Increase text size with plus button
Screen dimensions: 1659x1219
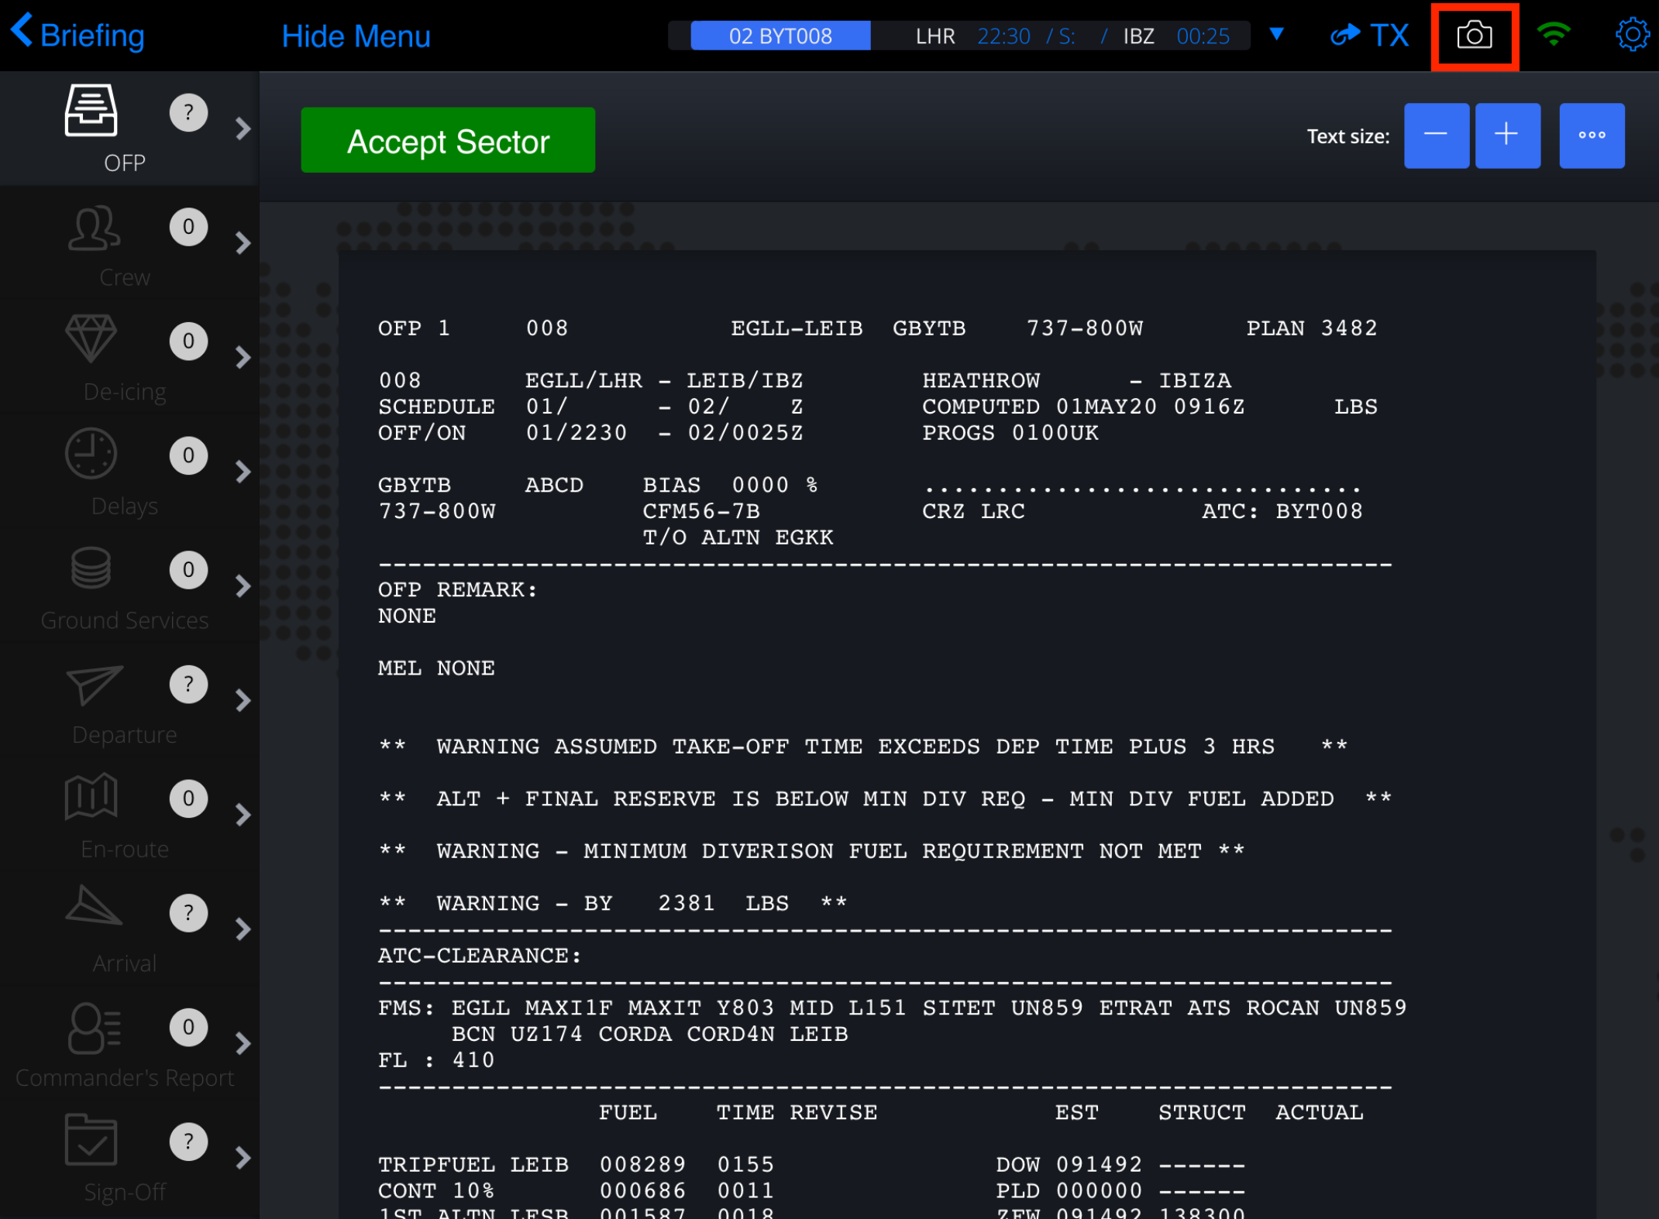[x=1506, y=134]
